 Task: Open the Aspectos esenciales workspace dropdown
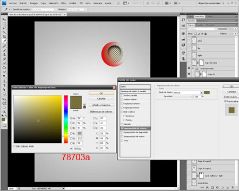tap(211, 3)
